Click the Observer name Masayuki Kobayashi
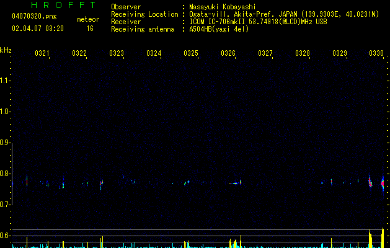Image resolution: width=390 pixels, height=248 pixels. coord(223,7)
